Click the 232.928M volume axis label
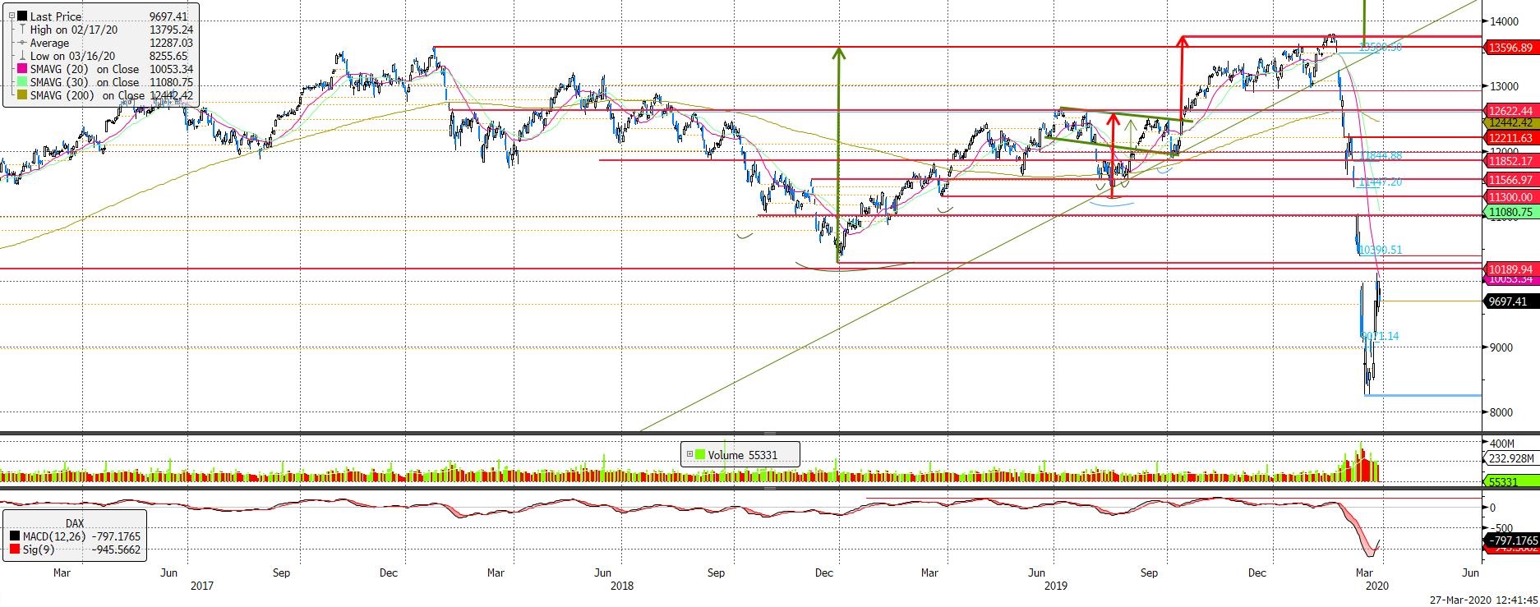 (x=1513, y=459)
